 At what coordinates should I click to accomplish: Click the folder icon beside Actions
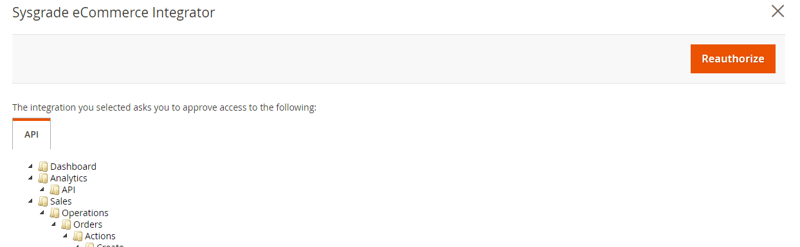pos(78,236)
